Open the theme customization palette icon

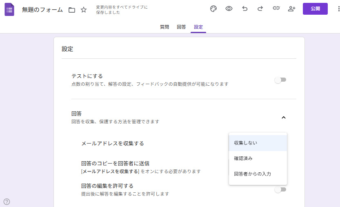213,9
